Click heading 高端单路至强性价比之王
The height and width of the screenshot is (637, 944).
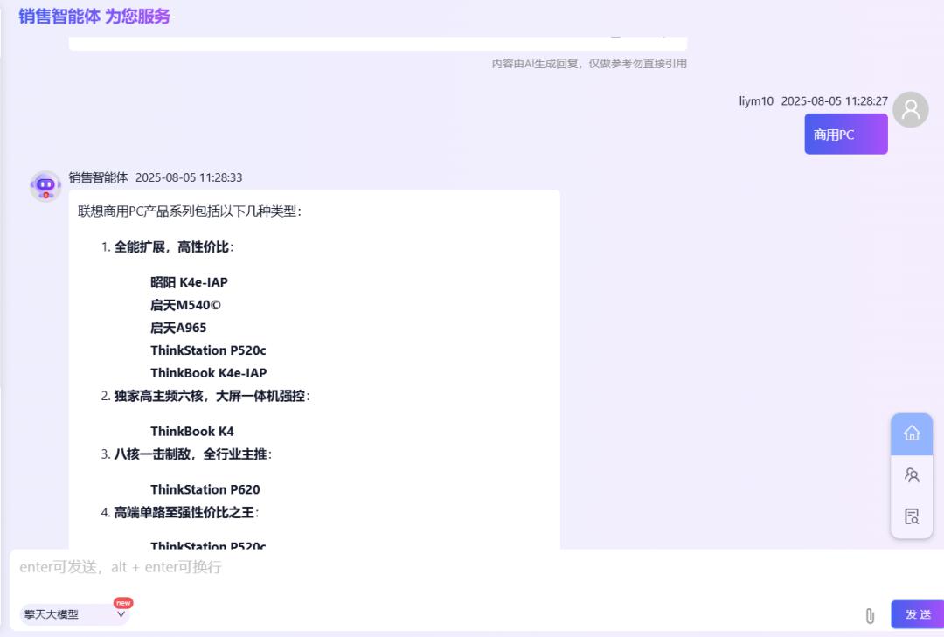[184, 513]
